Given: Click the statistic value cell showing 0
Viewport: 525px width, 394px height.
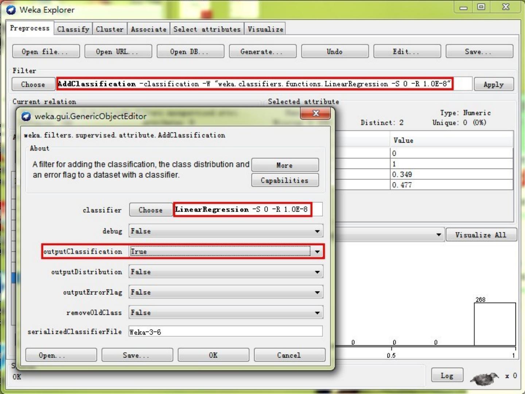Looking at the screenshot, I should click(x=451, y=153).
